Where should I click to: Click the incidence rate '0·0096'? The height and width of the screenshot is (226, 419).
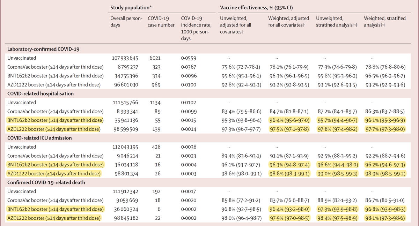[189, 76]
